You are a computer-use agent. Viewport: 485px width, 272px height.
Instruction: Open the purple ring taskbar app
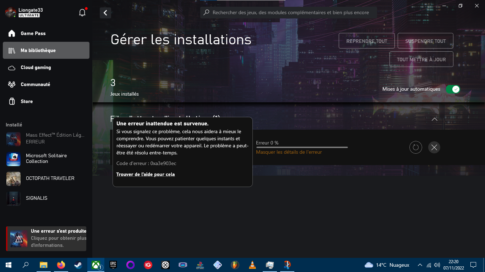coord(130,265)
